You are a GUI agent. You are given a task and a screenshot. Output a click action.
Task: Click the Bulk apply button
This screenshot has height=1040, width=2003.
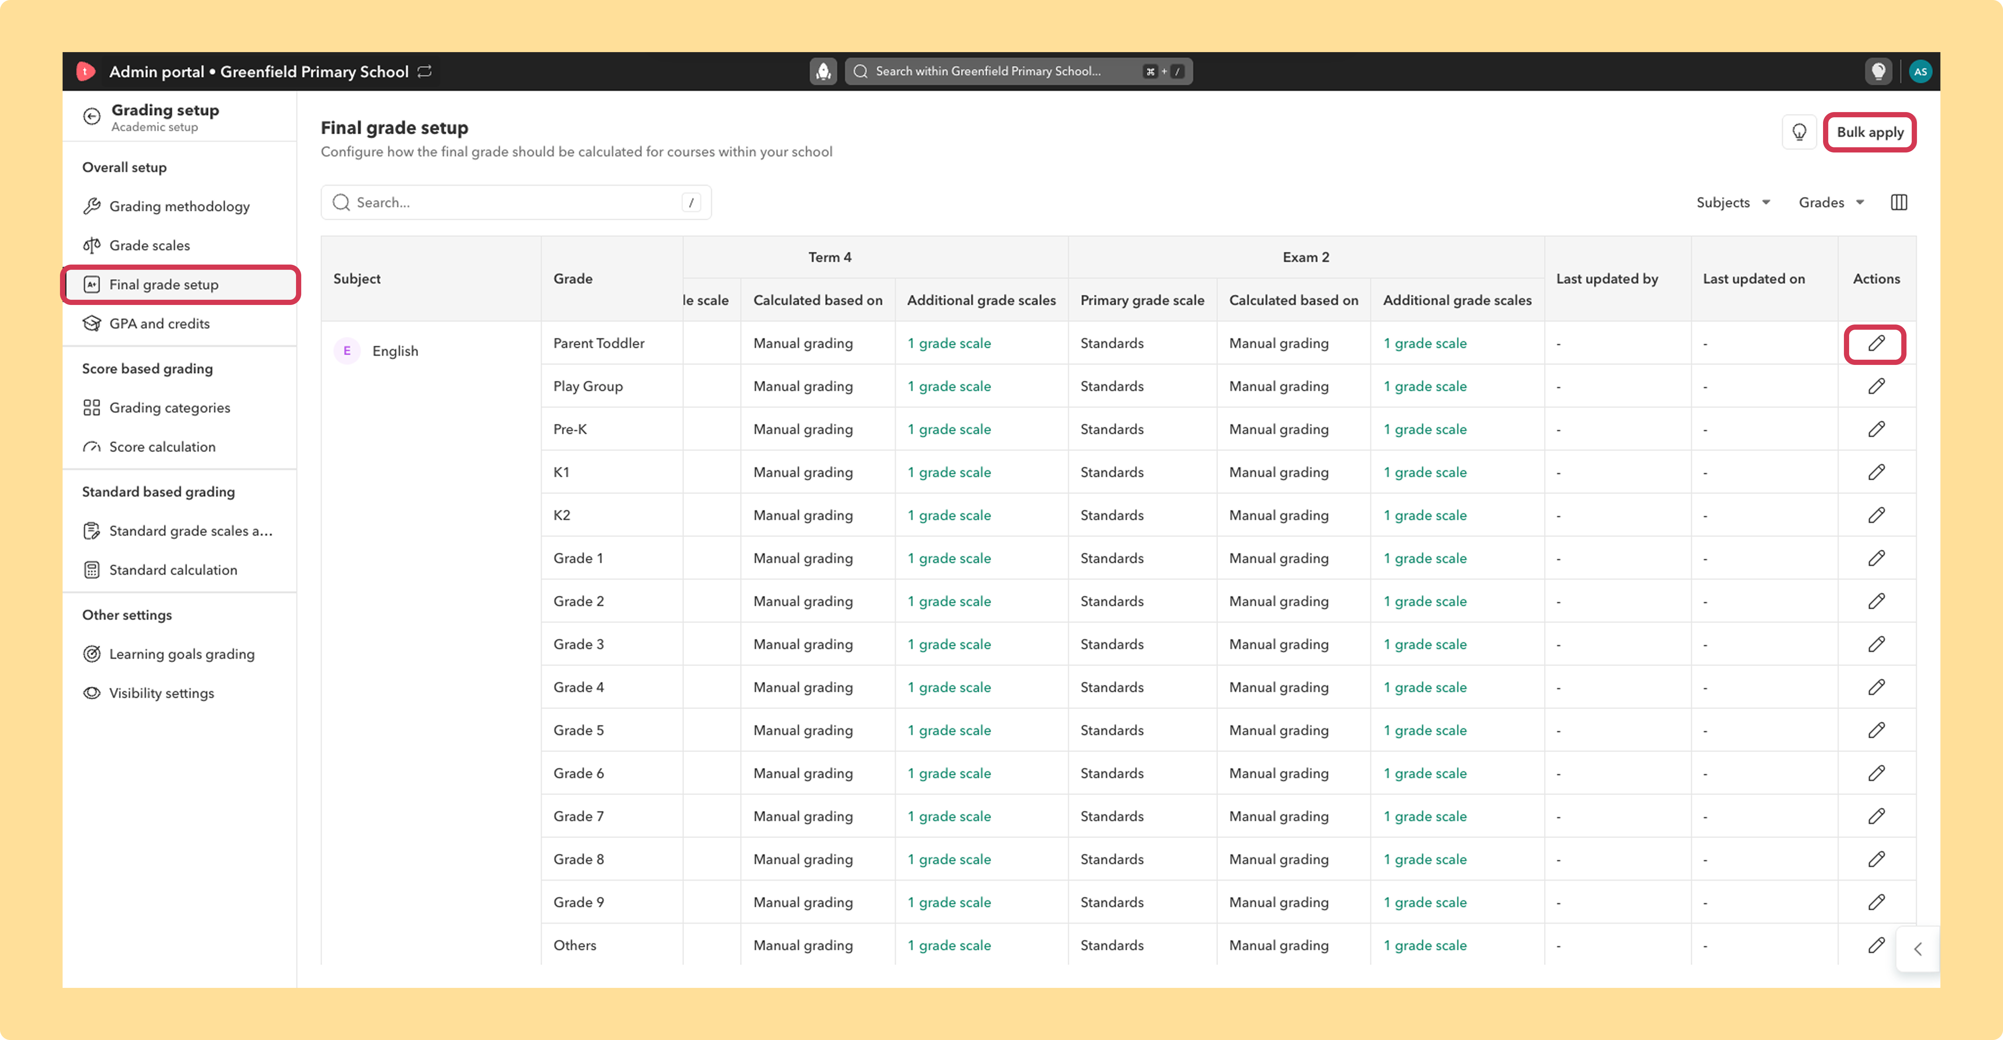[x=1869, y=132]
